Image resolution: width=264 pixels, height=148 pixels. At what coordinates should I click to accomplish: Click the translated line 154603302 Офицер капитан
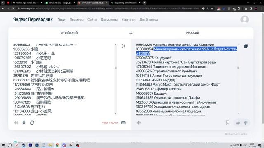tap(158, 89)
